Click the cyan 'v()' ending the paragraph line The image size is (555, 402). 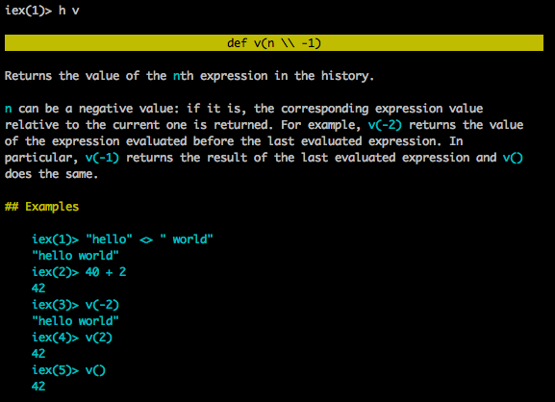[x=513, y=158]
